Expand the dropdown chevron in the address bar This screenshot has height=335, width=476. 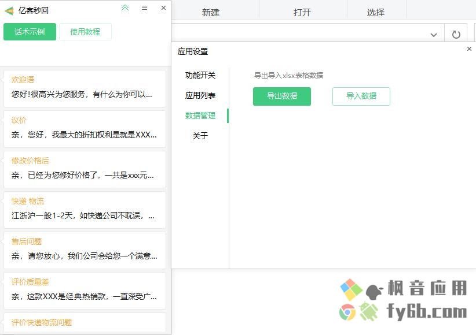tap(434, 35)
